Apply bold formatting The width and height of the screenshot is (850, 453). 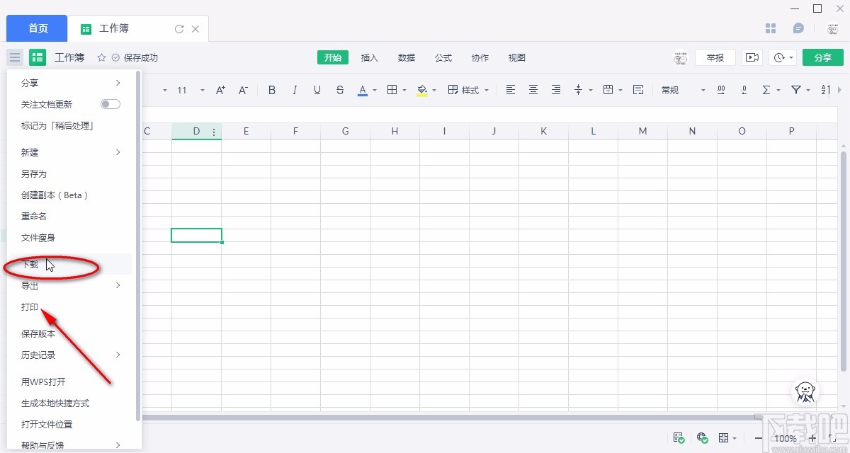pos(272,90)
